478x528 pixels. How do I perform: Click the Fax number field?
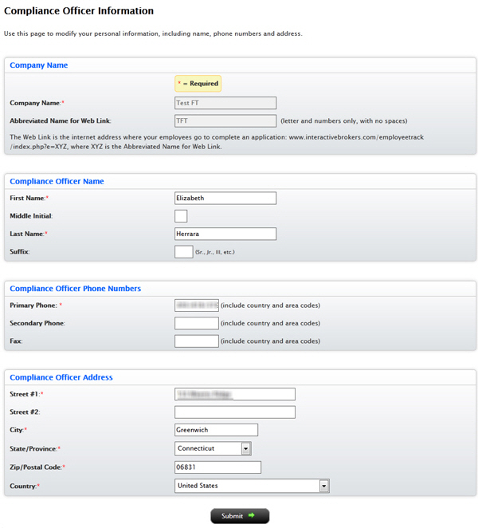click(197, 341)
